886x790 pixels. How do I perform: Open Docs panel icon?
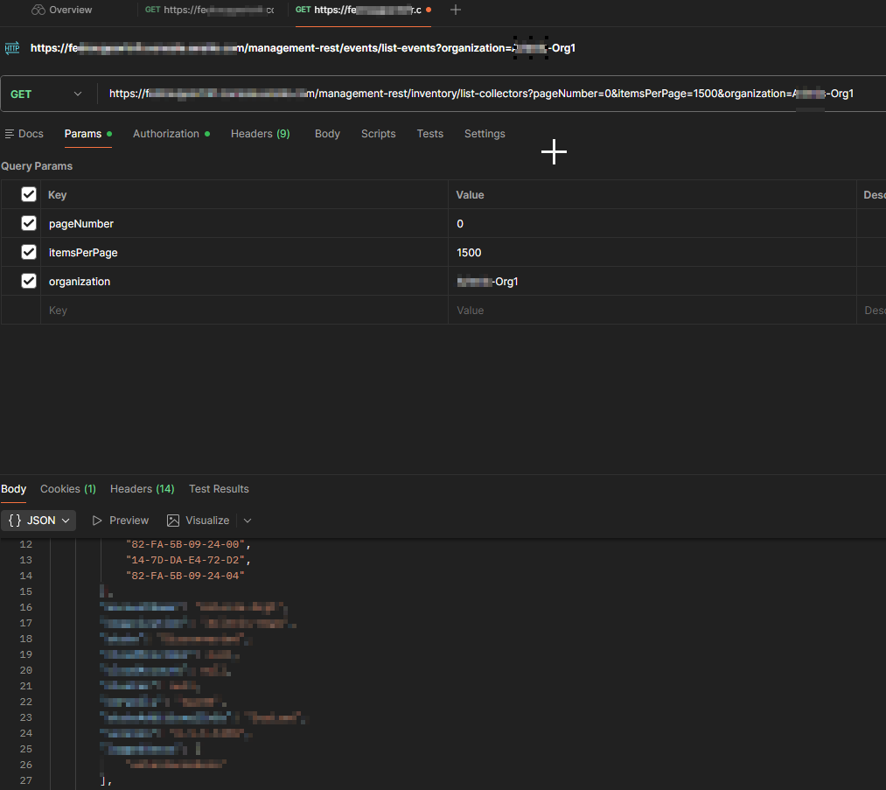[9, 134]
